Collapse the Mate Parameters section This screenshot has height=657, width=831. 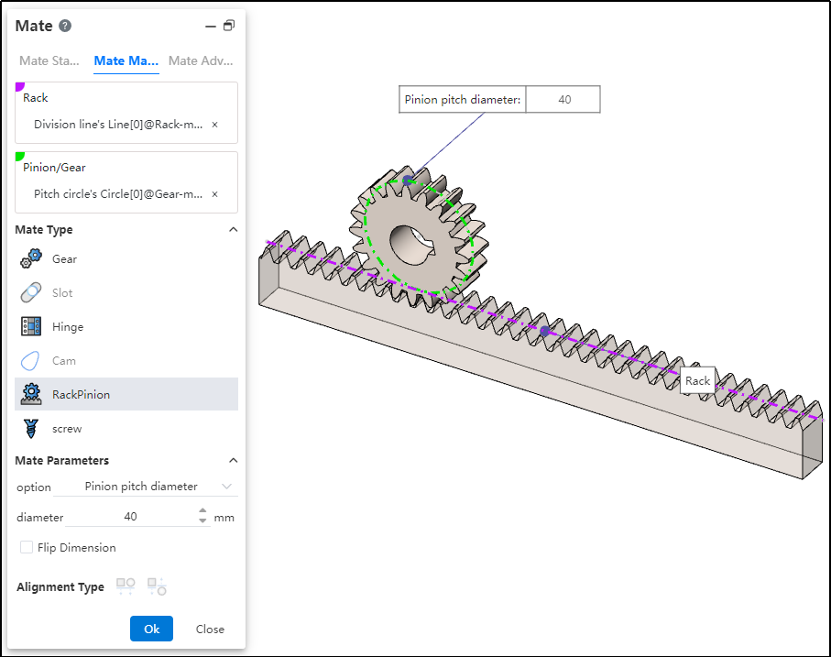coord(233,461)
